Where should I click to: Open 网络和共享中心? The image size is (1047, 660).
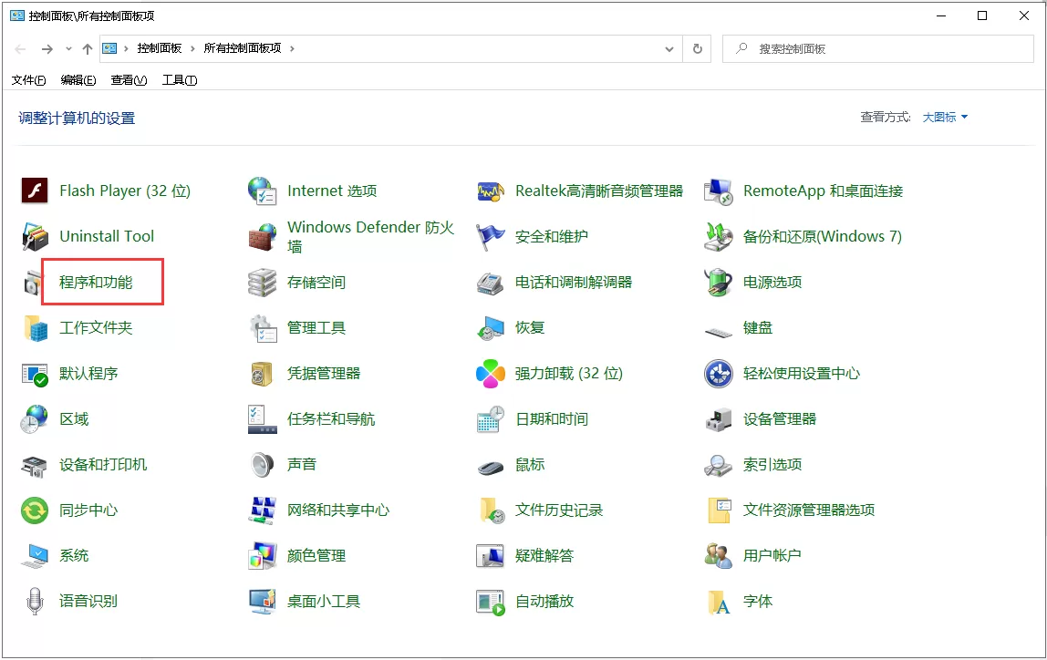339,510
